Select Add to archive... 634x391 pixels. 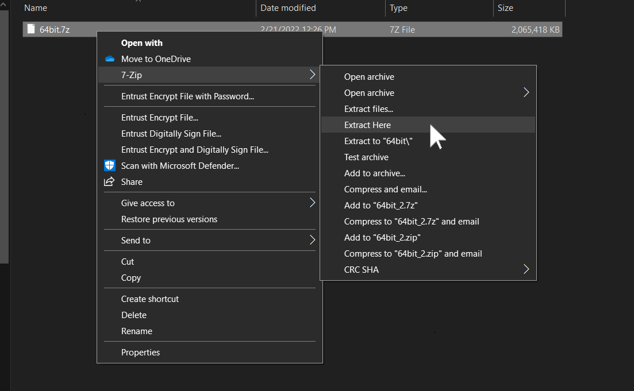[428, 173]
